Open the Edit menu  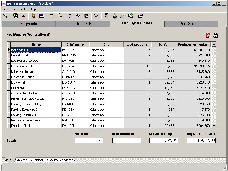coord(13,9)
